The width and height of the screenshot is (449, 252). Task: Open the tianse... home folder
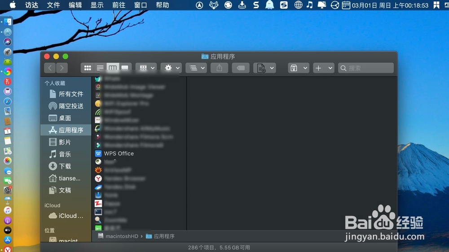coord(66,178)
